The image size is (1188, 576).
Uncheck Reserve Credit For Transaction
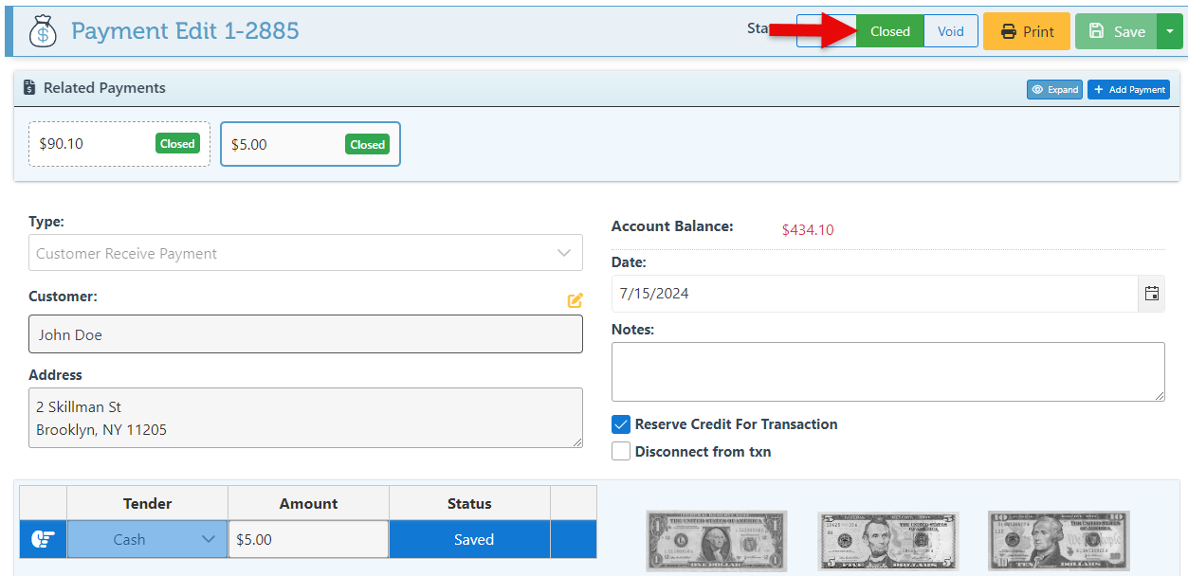click(621, 424)
